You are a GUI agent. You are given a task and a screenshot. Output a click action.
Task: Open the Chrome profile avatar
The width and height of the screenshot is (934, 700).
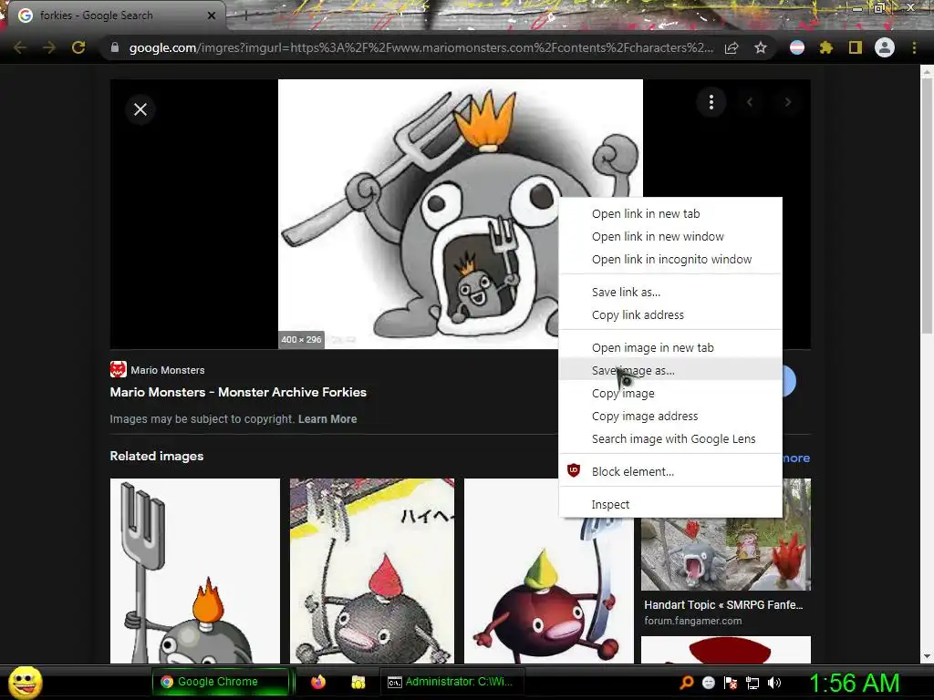click(885, 47)
